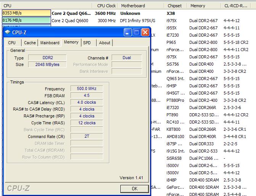Click the PT890 chipset cell

(172, 115)
